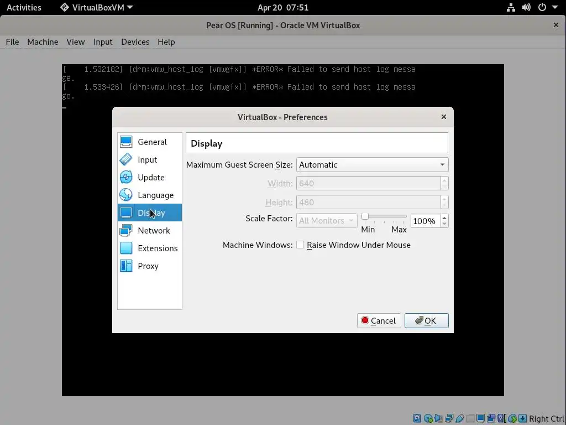The image size is (566, 425).
Task: Open the Proxy preferences category
Action: pos(149,266)
